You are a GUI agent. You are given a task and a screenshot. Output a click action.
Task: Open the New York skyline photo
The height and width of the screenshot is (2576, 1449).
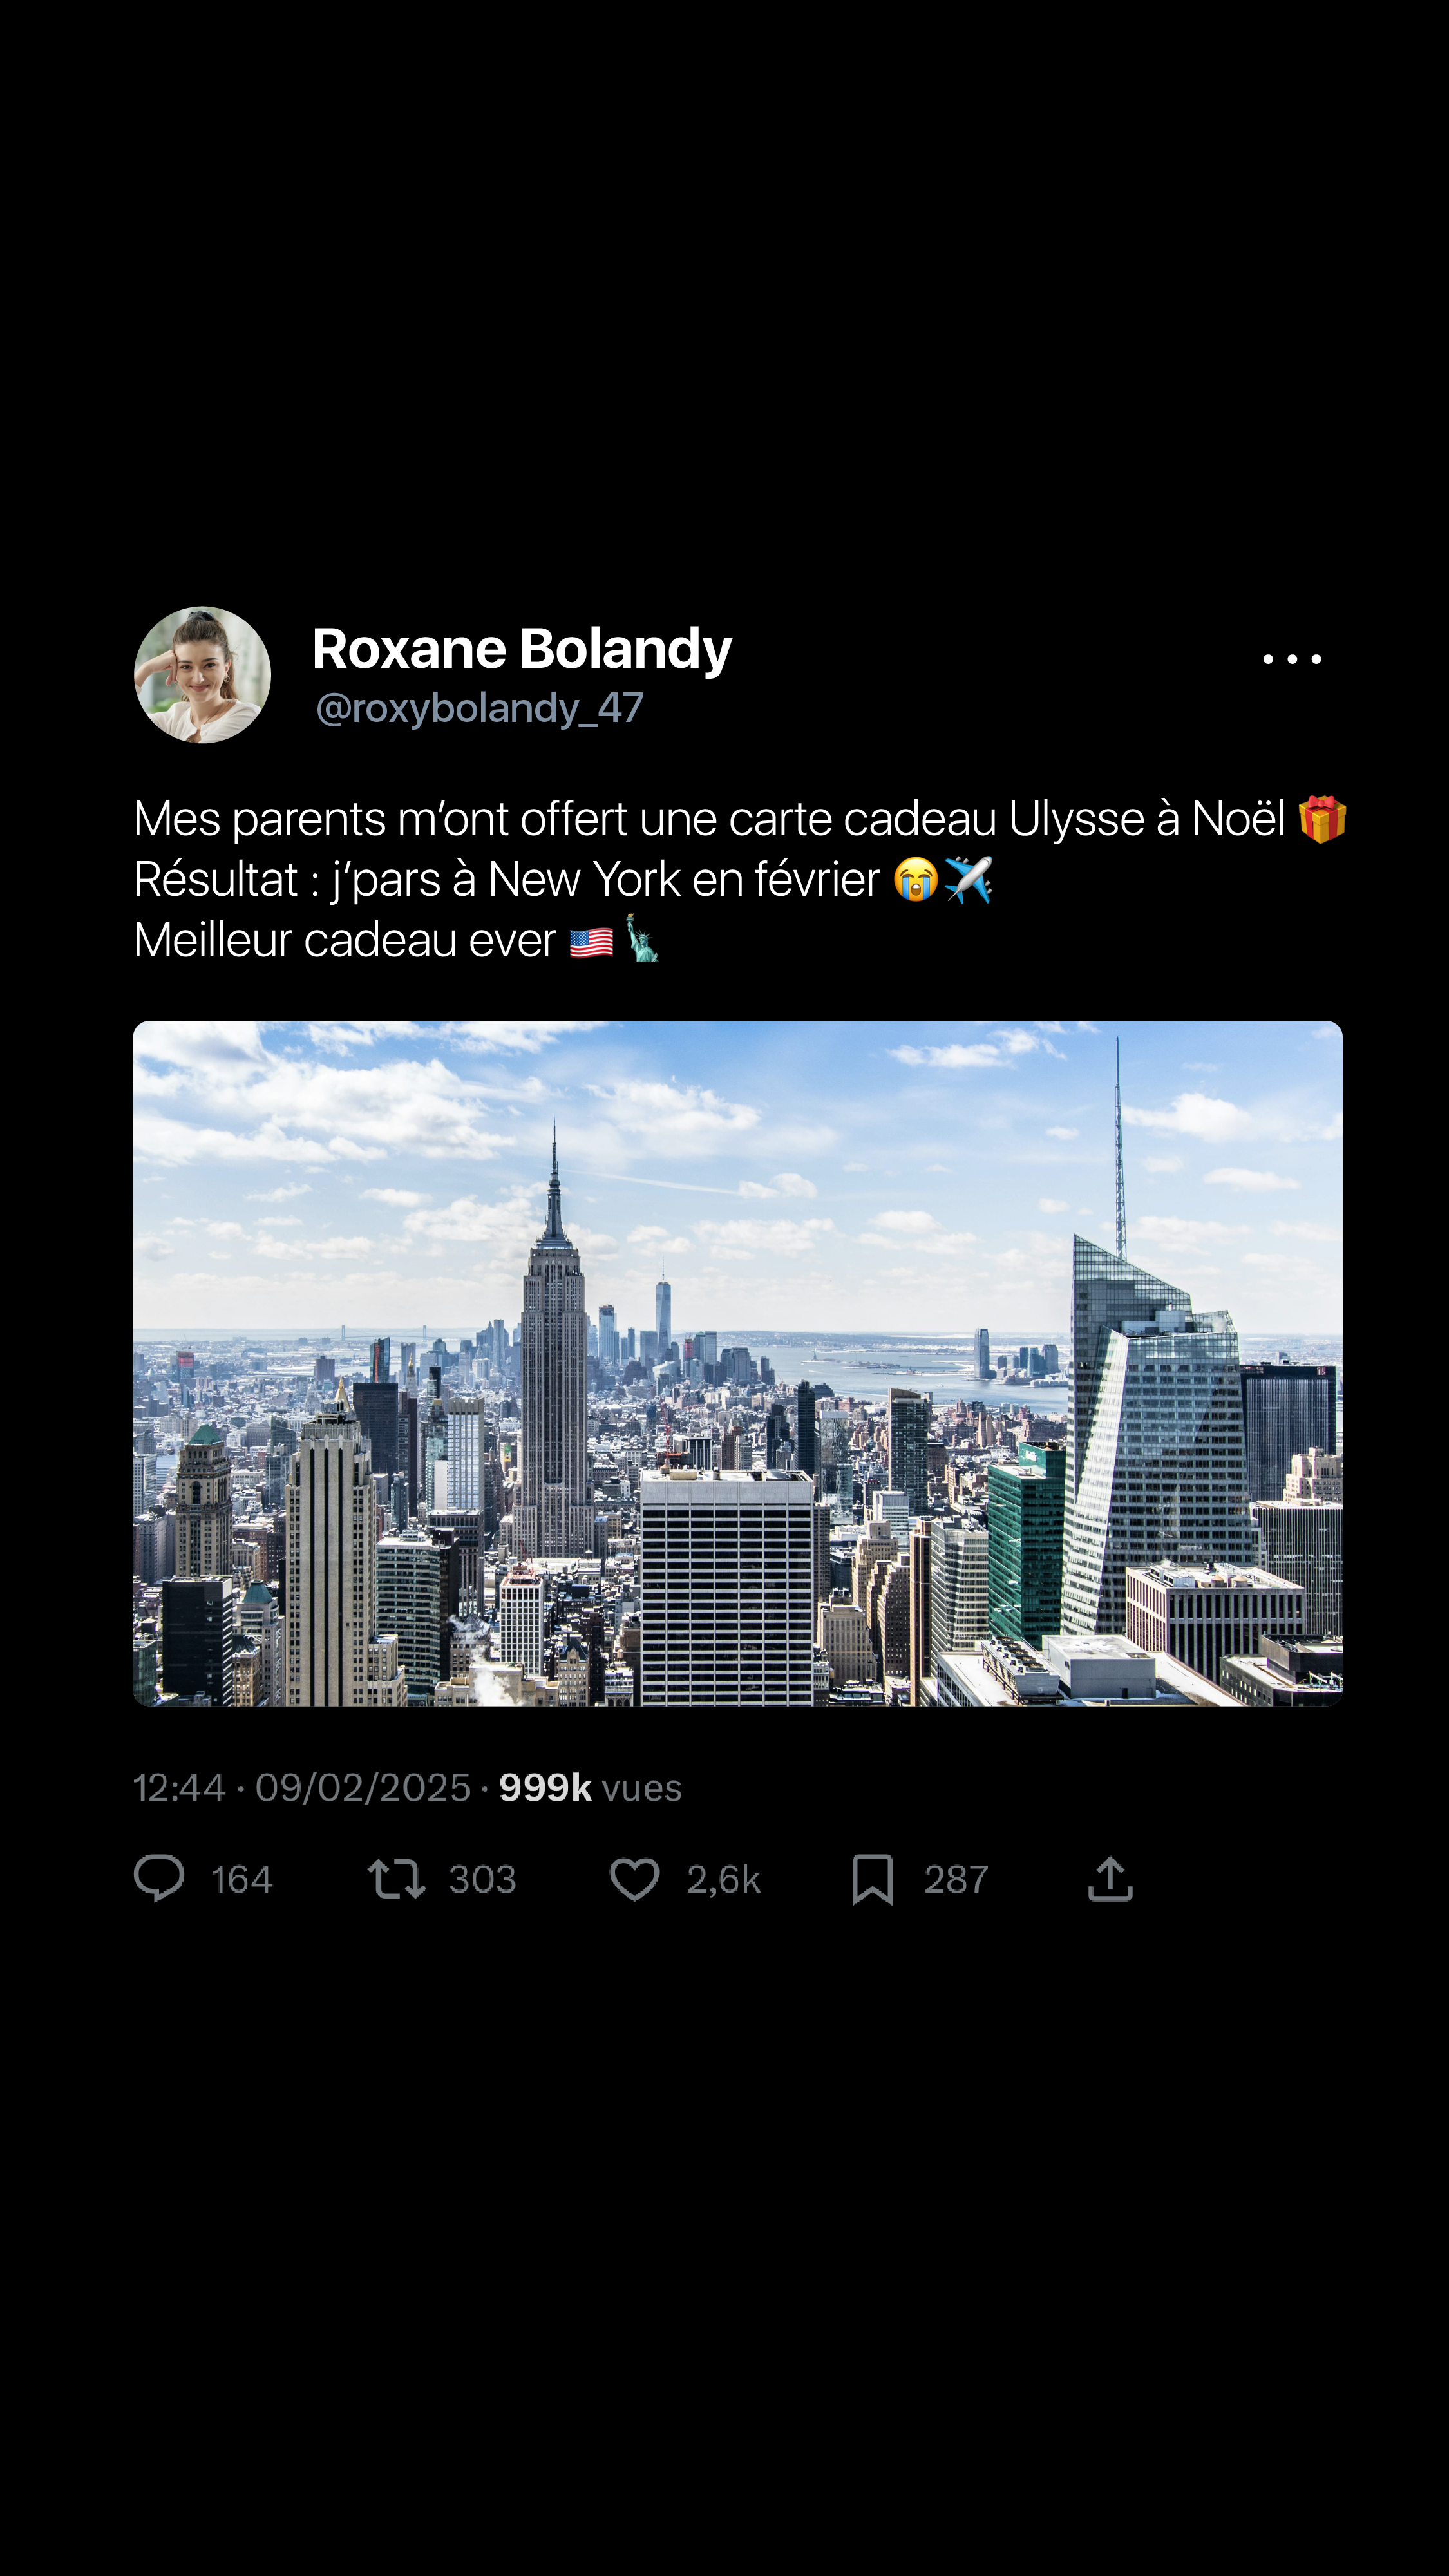[x=738, y=1363]
